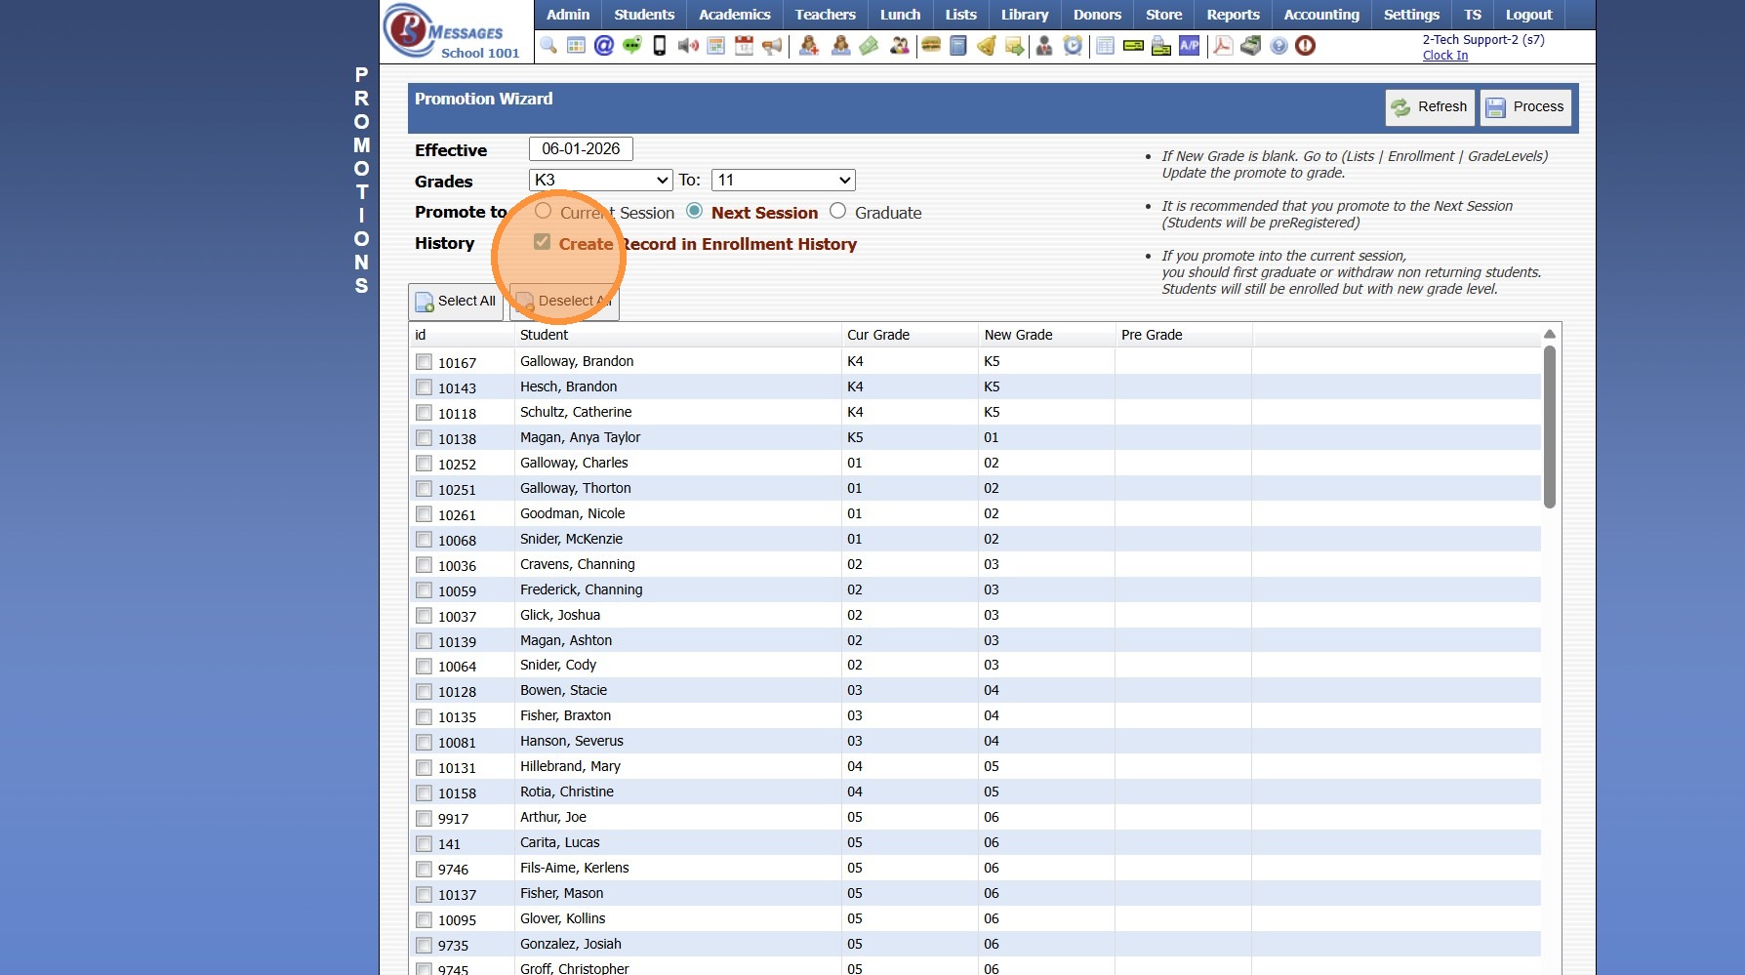Select the Current Session radio button

pyautogui.click(x=544, y=212)
